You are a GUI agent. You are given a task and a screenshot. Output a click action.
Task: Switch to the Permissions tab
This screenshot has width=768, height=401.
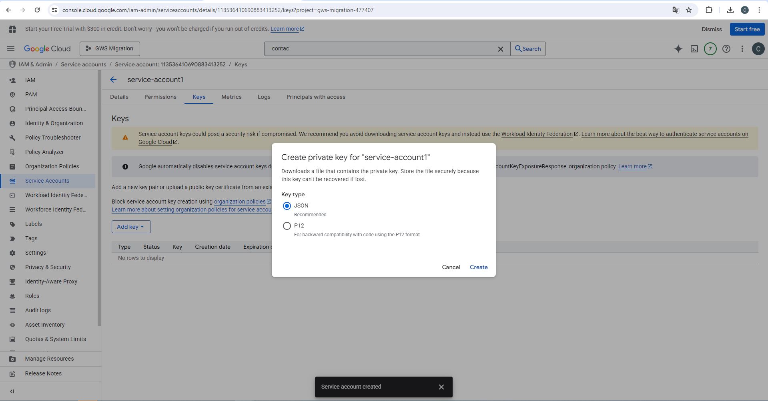click(x=160, y=97)
